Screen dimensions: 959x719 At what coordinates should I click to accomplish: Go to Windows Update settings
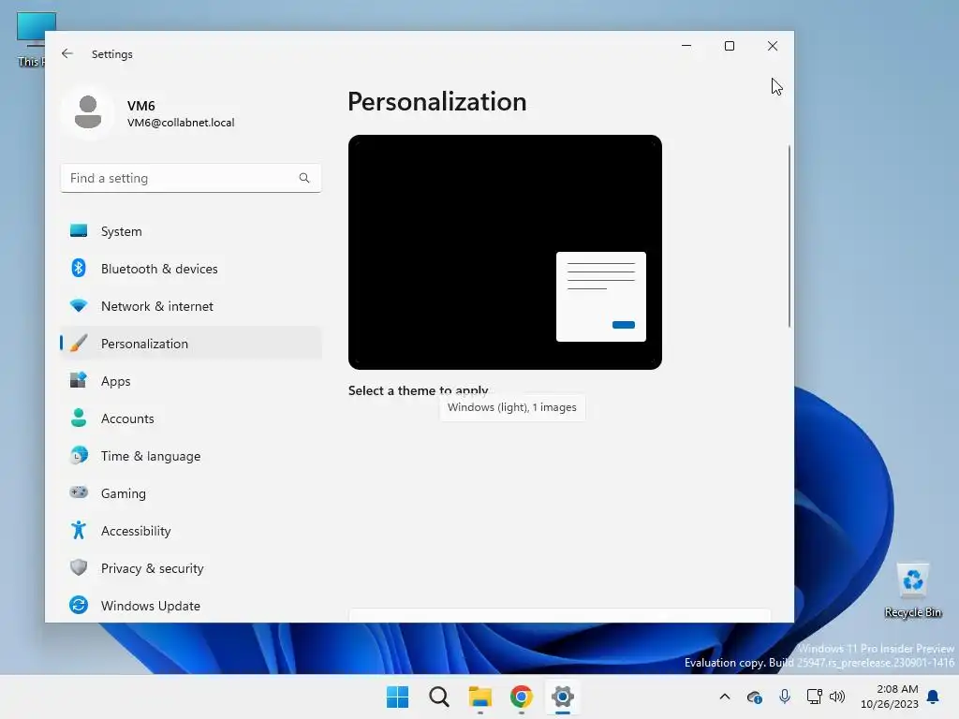(x=191, y=606)
